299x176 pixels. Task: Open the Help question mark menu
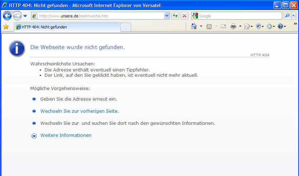point(281,27)
